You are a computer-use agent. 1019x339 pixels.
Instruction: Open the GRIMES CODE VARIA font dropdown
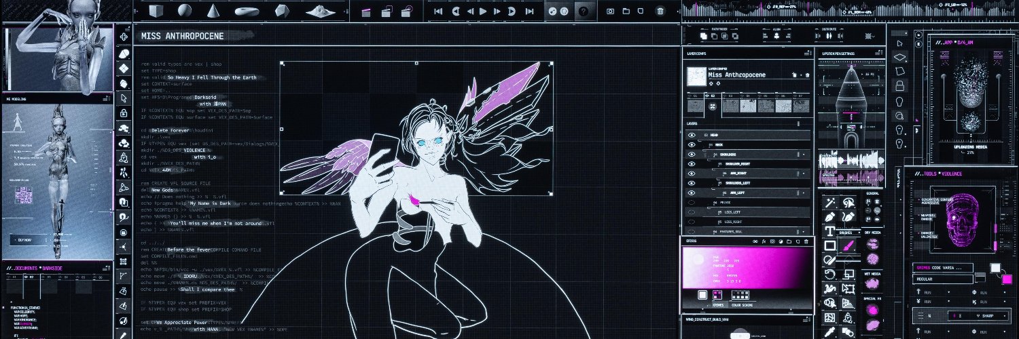pos(942,267)
